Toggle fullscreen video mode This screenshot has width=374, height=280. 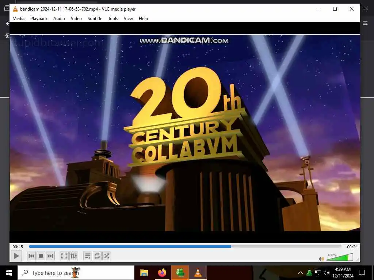coord(64,256)
